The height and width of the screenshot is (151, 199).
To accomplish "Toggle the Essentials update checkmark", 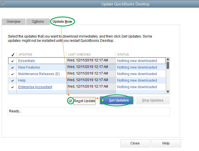I will coord(13,61).
